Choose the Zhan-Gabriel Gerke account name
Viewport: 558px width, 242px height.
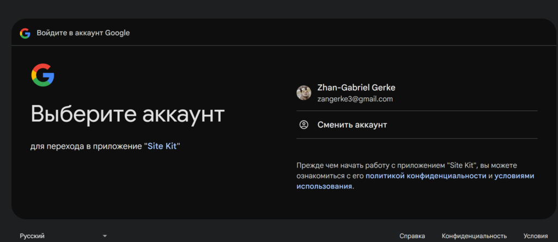click(x=356, y=88)
